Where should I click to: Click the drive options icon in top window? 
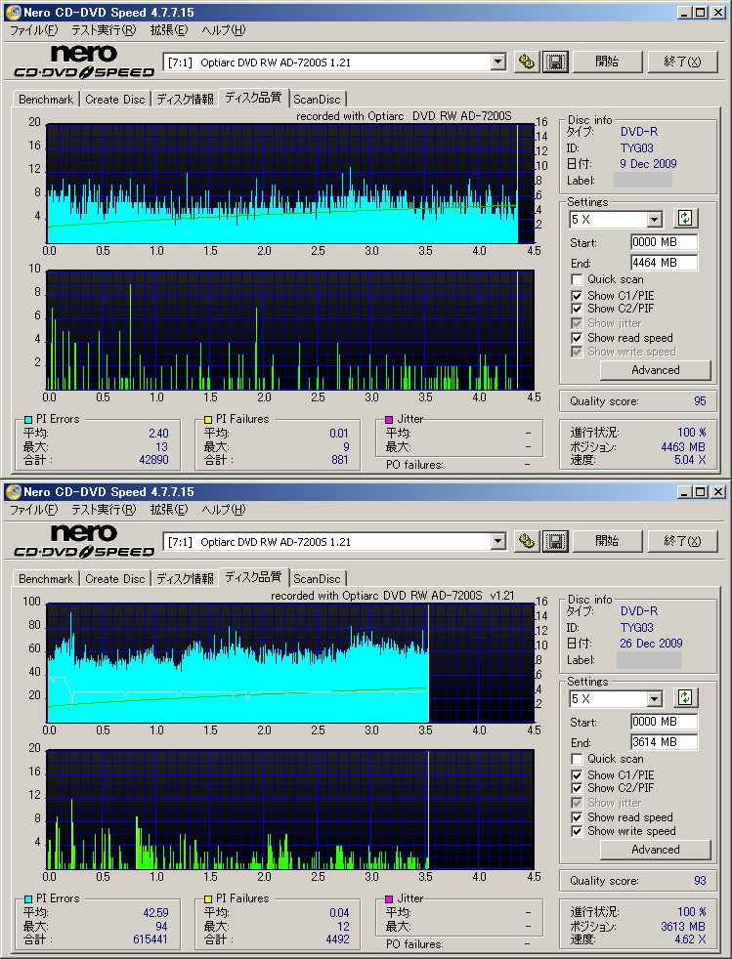(x=527, y=62)
